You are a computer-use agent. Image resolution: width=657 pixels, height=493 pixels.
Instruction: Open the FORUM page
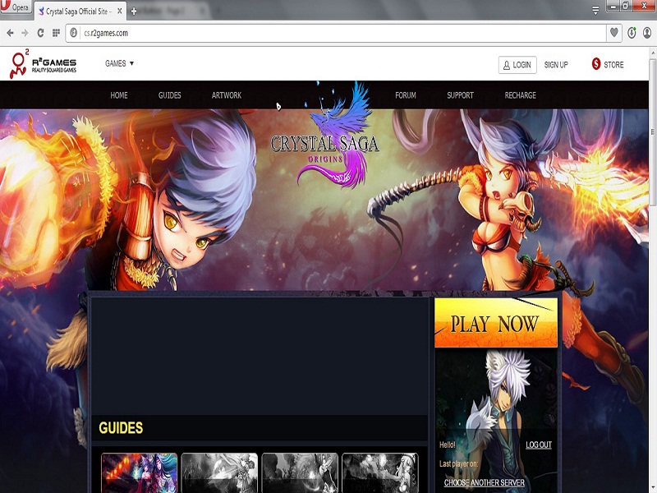pyautogui.click(x=406, y=95)
